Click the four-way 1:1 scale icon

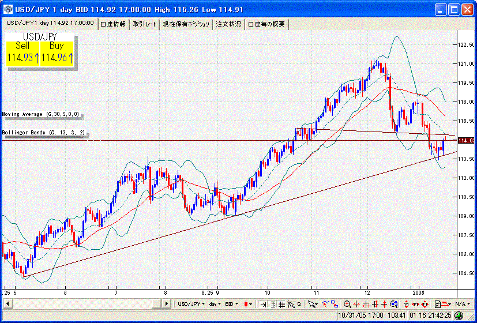(x=425, y=304)
